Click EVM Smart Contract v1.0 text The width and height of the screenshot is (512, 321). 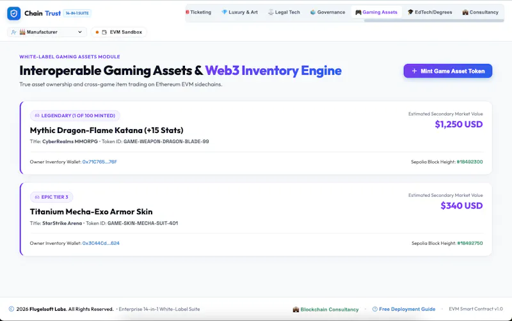click(476, 309)
